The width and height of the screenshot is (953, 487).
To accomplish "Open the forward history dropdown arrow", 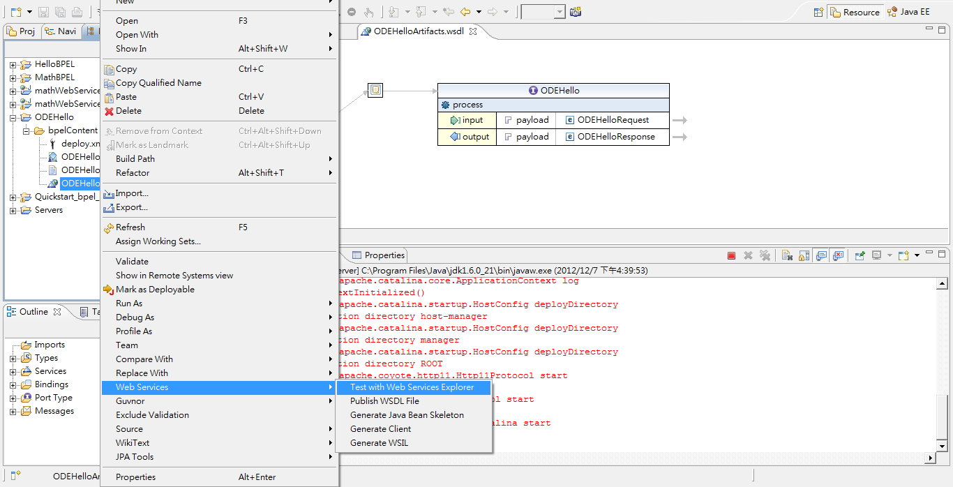I will (506, 12).
